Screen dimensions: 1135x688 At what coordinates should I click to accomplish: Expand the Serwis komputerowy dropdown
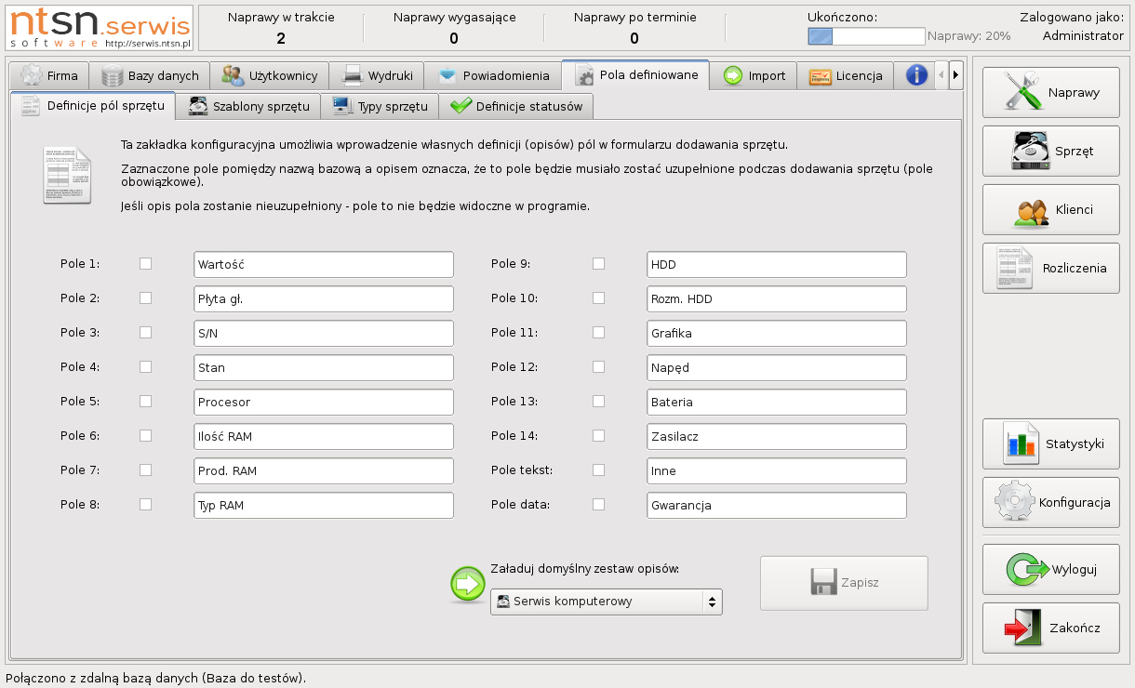coord(606,602)
